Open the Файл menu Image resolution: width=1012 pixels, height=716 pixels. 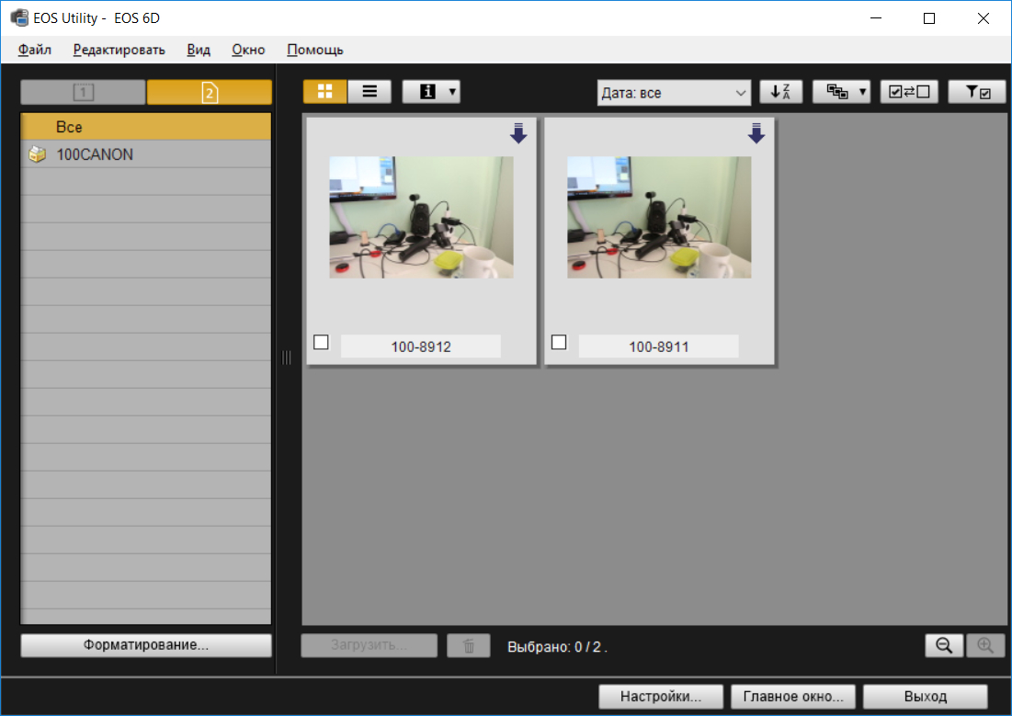coord(35,50)
